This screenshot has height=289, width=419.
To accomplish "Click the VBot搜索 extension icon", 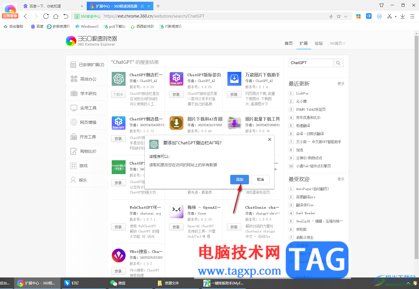I will [119, 256].
